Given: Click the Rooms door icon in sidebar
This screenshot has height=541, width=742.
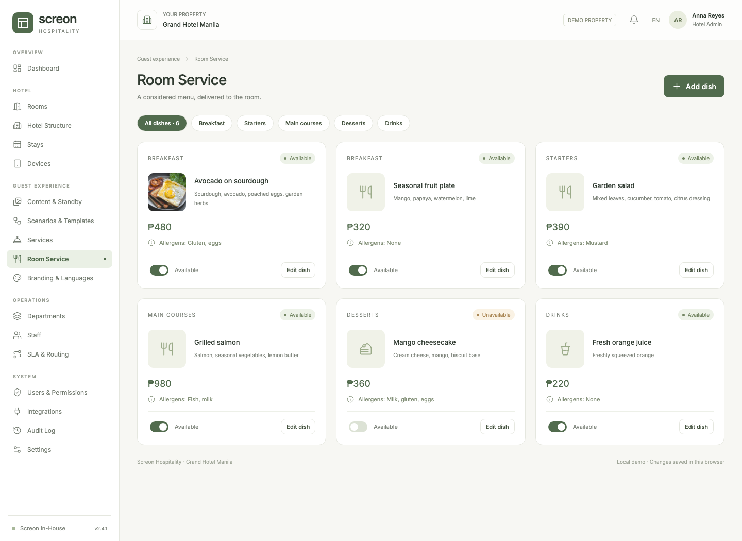Looking at the screenshot, I should point(17,107).
